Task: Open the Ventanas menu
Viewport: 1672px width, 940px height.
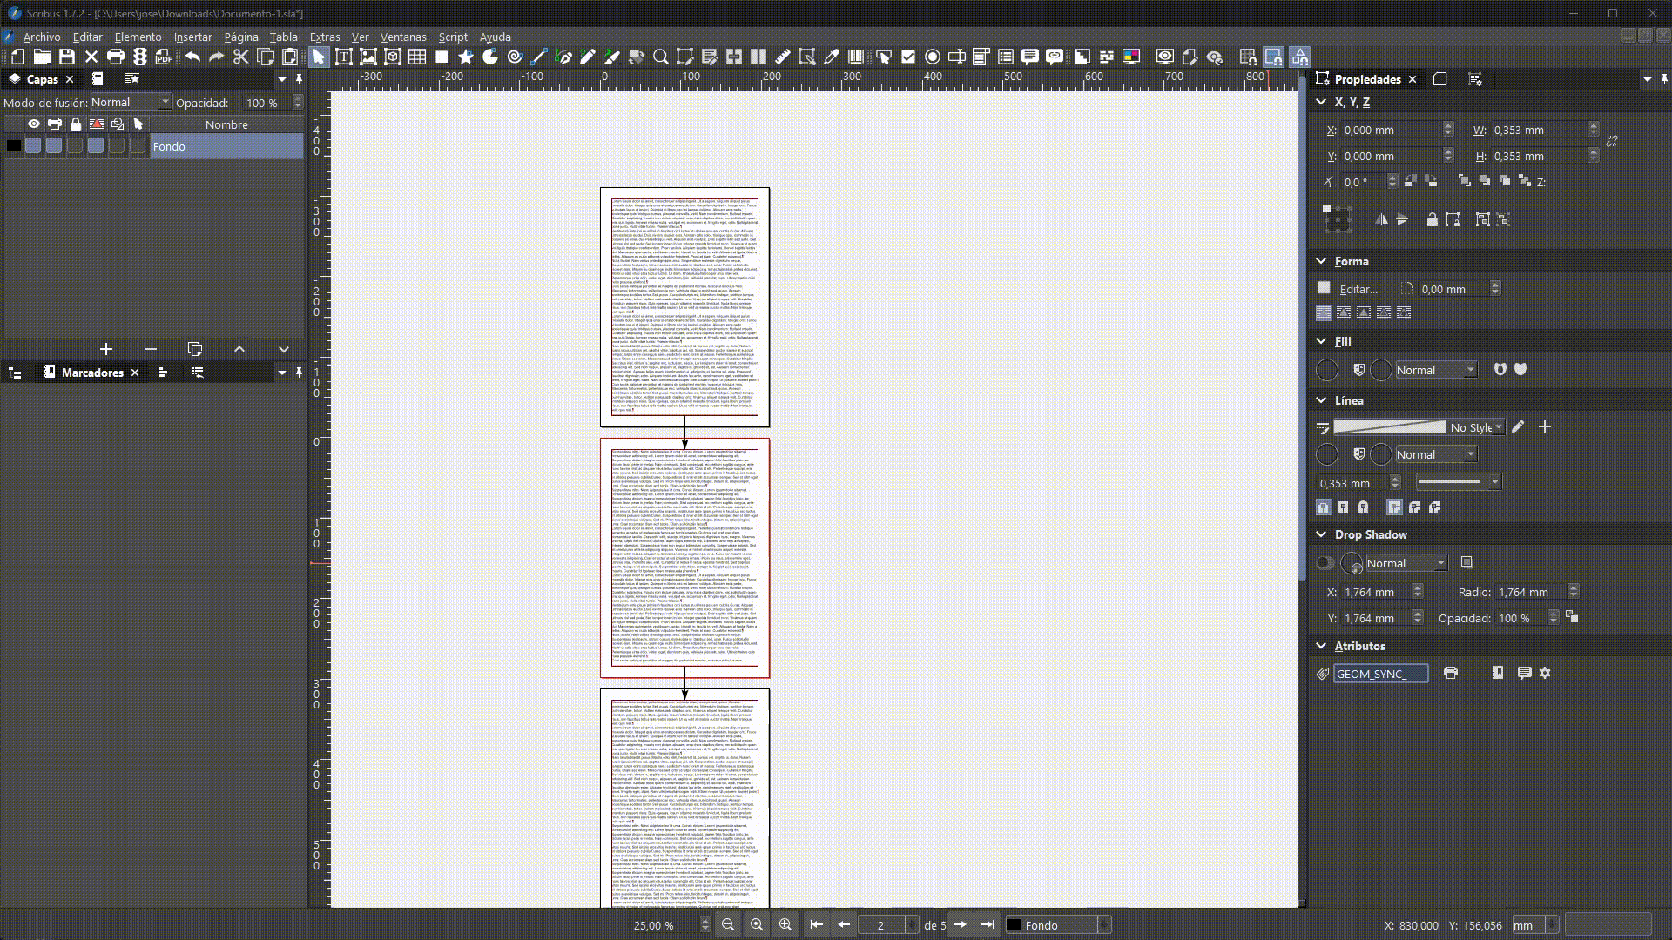Action: (402, 37)
